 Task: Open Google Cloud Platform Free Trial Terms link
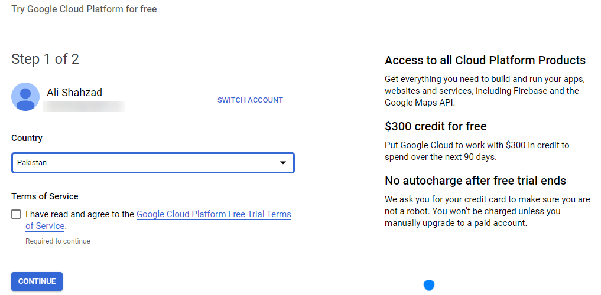pos(213,214)
